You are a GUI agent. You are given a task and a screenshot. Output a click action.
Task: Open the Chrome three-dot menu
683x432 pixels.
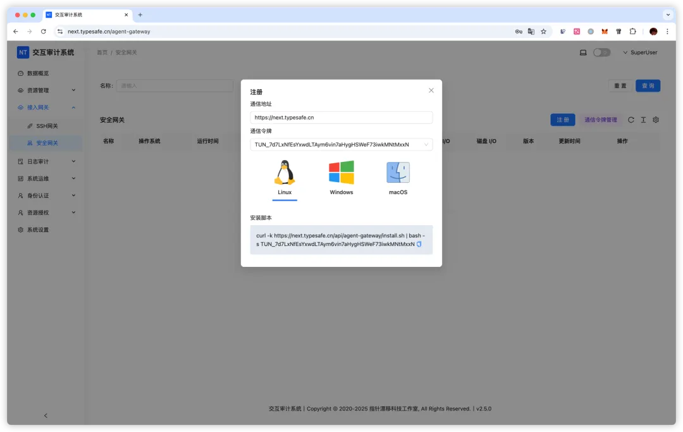667,32
